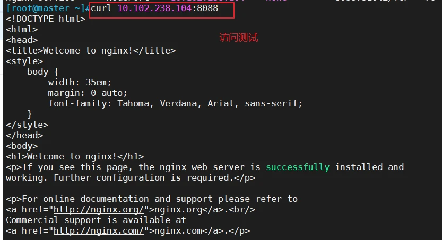Image resolution: width=442 pixels, height=240 pixels.
Task: Click the port number 8088
Action: click(x=207, y=8)
